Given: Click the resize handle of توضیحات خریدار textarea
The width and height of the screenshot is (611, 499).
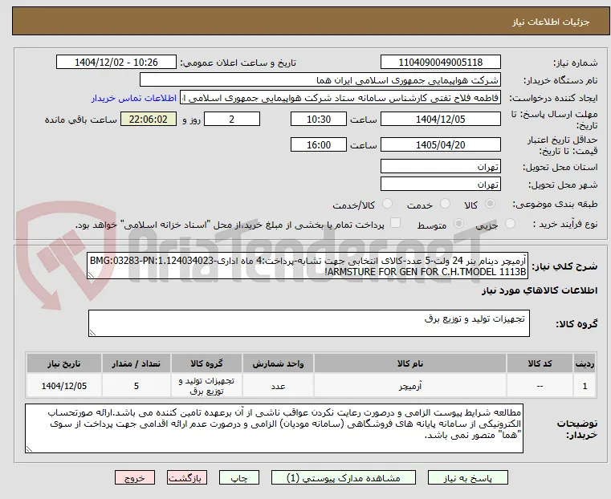Looking at the screenshot, I should click(29, 449).
